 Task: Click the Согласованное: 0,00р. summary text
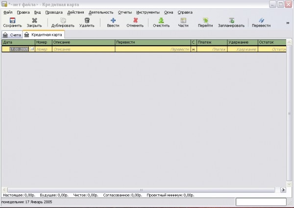point(122,195)
